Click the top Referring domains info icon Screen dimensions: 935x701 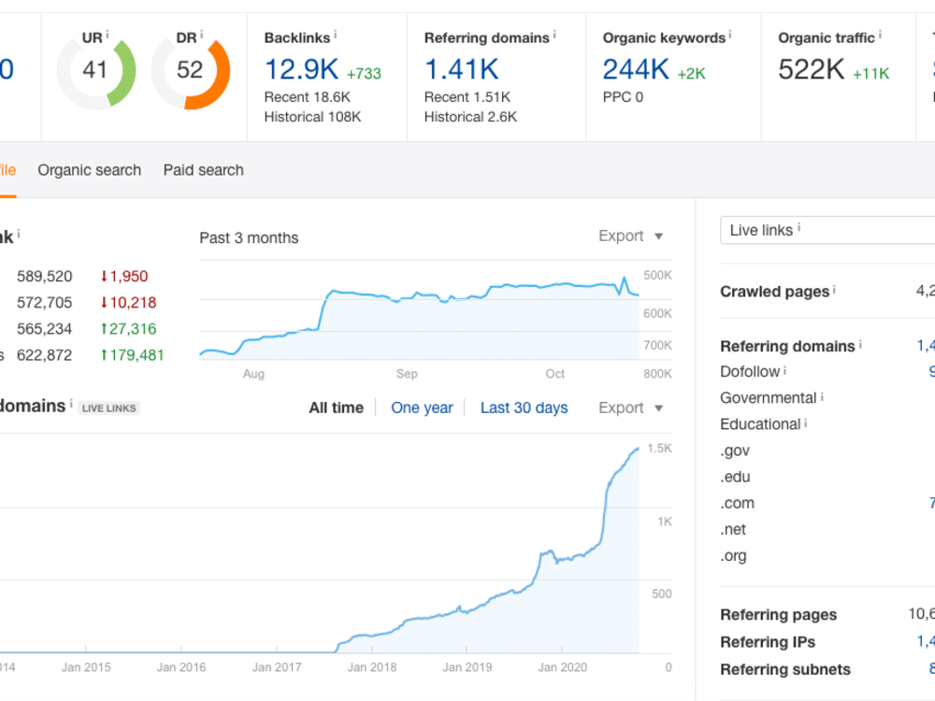click(x=554, y=36)
